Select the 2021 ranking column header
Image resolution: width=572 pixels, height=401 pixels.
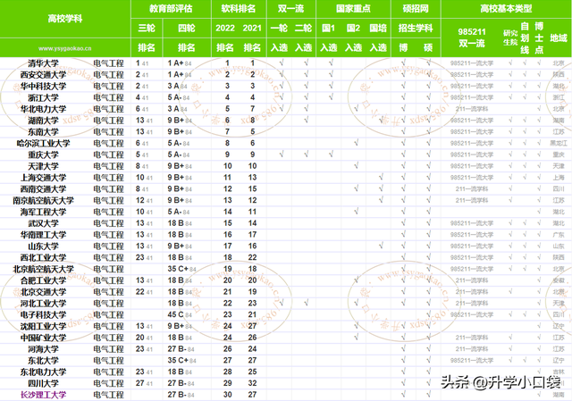pos(252,28)
